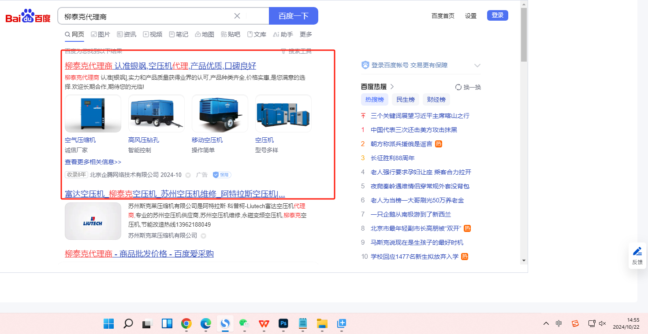Click the 保障 shield badge on the ad
The width and height of the screenshot is (648, 334).
pos(222,175)
